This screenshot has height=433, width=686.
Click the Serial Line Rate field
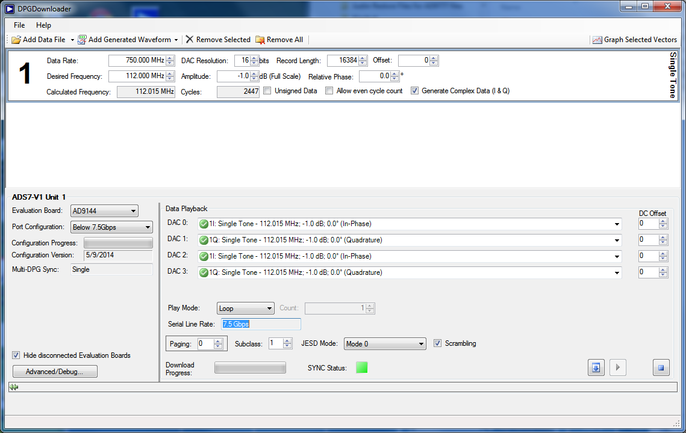click(x=261, y=324)
